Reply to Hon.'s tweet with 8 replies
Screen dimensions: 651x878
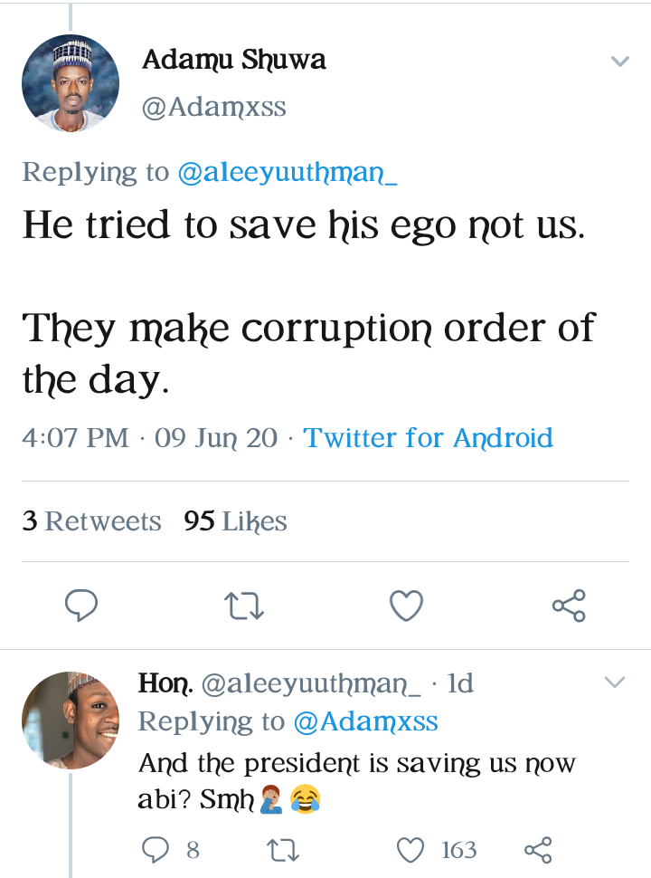(x=156, y=850)
